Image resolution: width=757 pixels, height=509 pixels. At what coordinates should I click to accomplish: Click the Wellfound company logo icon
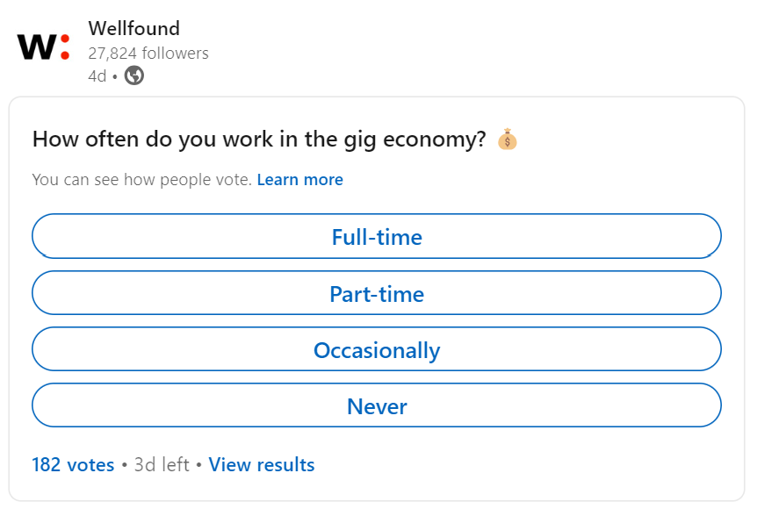pyautogui.click(x=40, y=47)
